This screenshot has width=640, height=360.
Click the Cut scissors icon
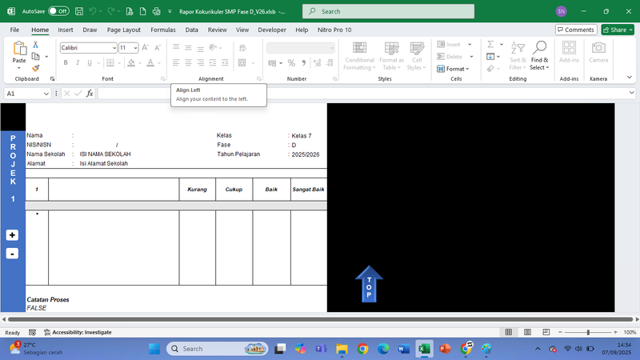[36, 46]
